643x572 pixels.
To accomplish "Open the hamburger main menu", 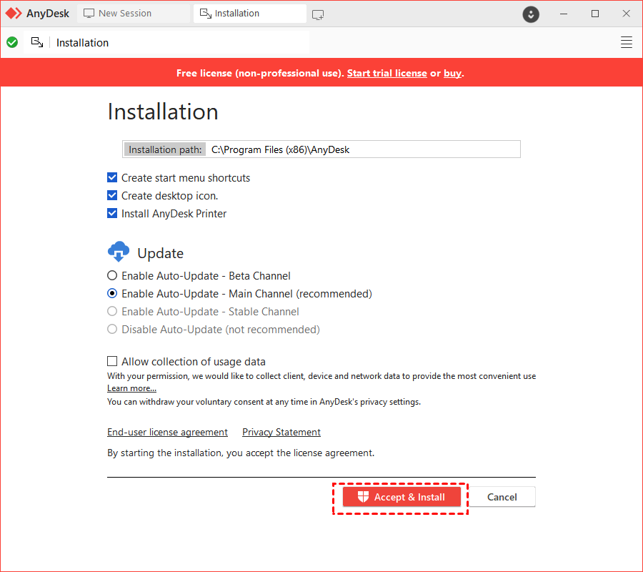I will (626, 42).
